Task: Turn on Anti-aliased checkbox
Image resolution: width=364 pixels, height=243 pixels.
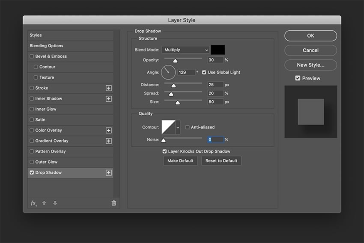Action: click(187, 127)
